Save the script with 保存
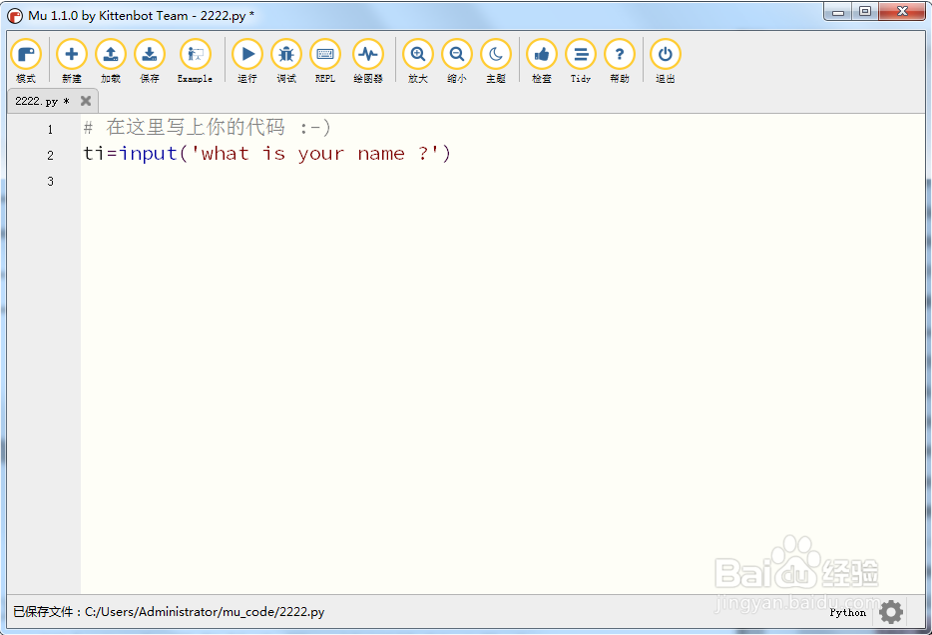The width and height of the screenshot is (932, 635). (150, 55)
